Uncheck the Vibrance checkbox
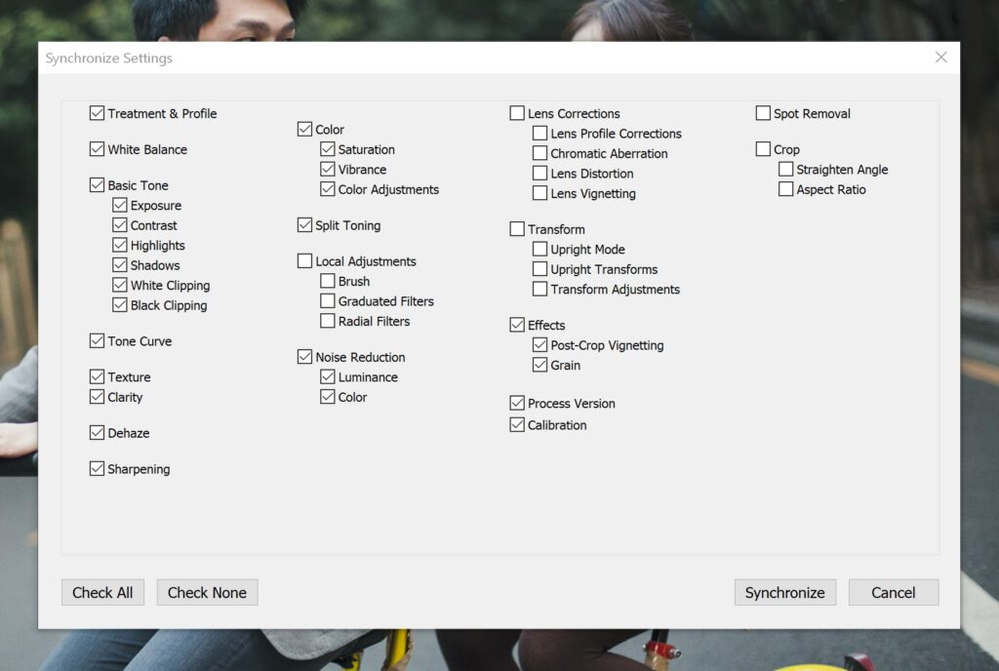 (x=328, y=169)
